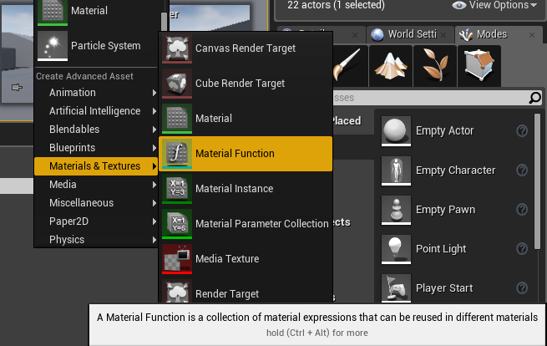Click the Empty Character thumbnail
Screen dimensions: 547x346
coord(396,170)
